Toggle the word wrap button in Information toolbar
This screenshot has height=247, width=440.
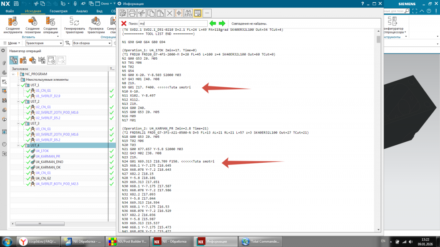click(198, 13)
